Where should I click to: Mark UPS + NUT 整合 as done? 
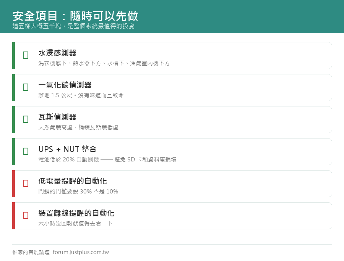click(x=26, y=151)
